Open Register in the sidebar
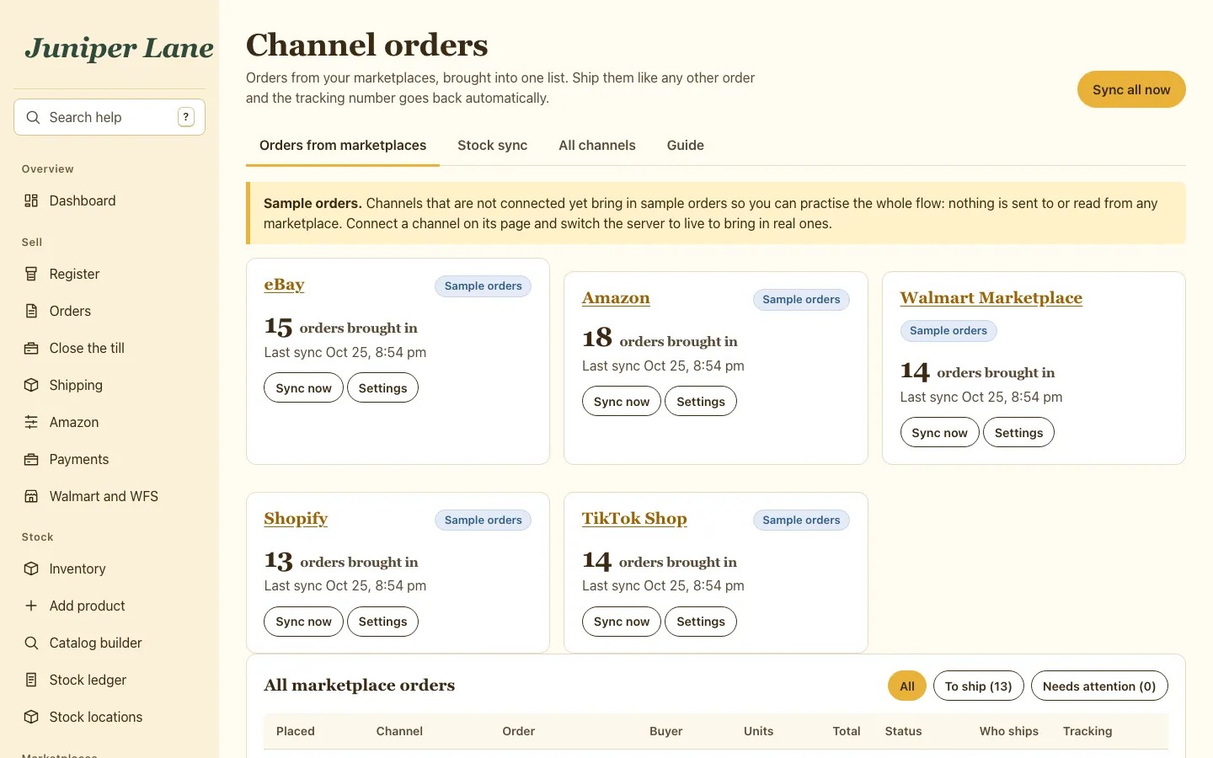 (x=110, y=274)
